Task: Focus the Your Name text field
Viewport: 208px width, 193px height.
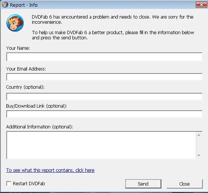Action: coord(105,57)
